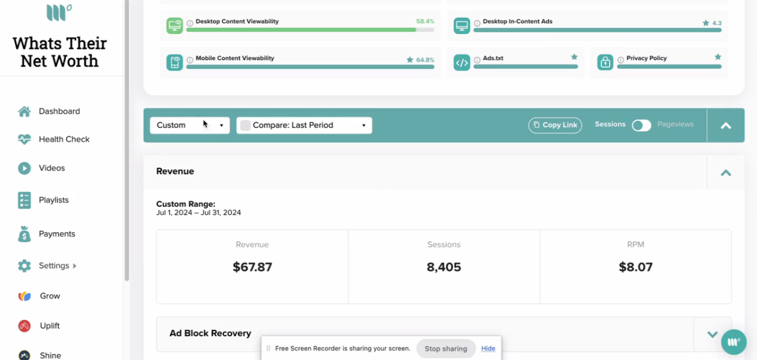Click the star icon on Ads.txt card
Screen dimensions: 757x360
(x=574, y=57)
